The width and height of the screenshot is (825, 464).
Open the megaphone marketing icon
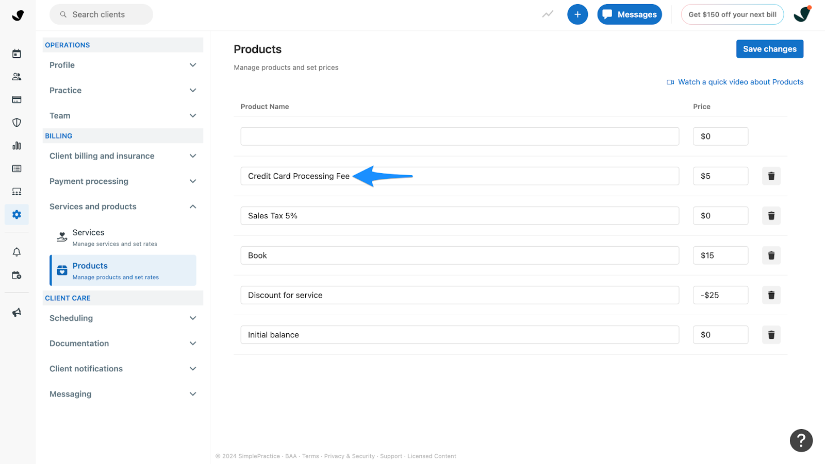click(16, 313)
